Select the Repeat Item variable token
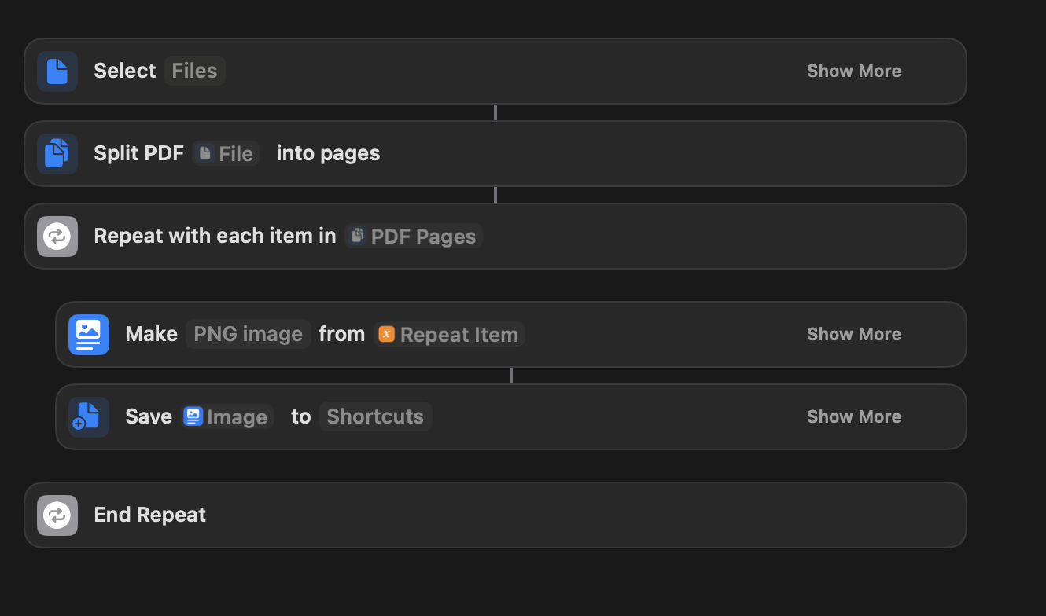 pyautogui.click(x=450, y=334)
